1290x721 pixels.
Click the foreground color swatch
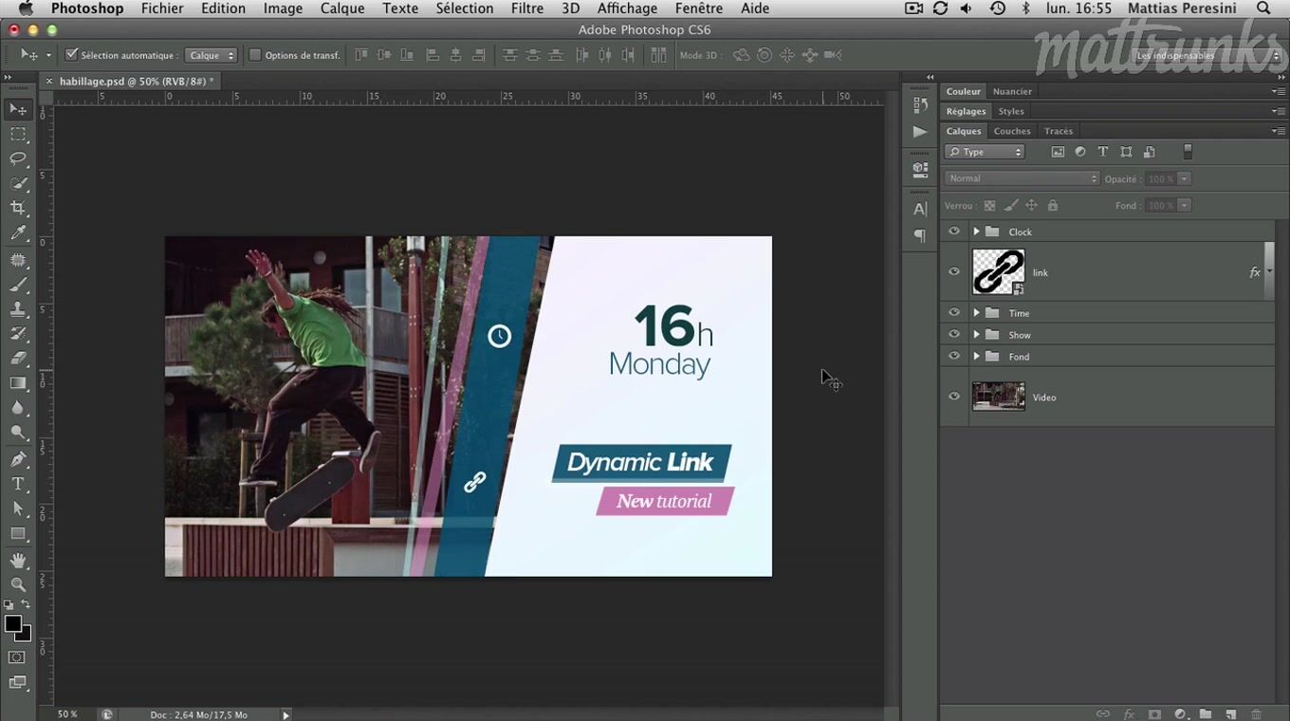coord(13,624)
